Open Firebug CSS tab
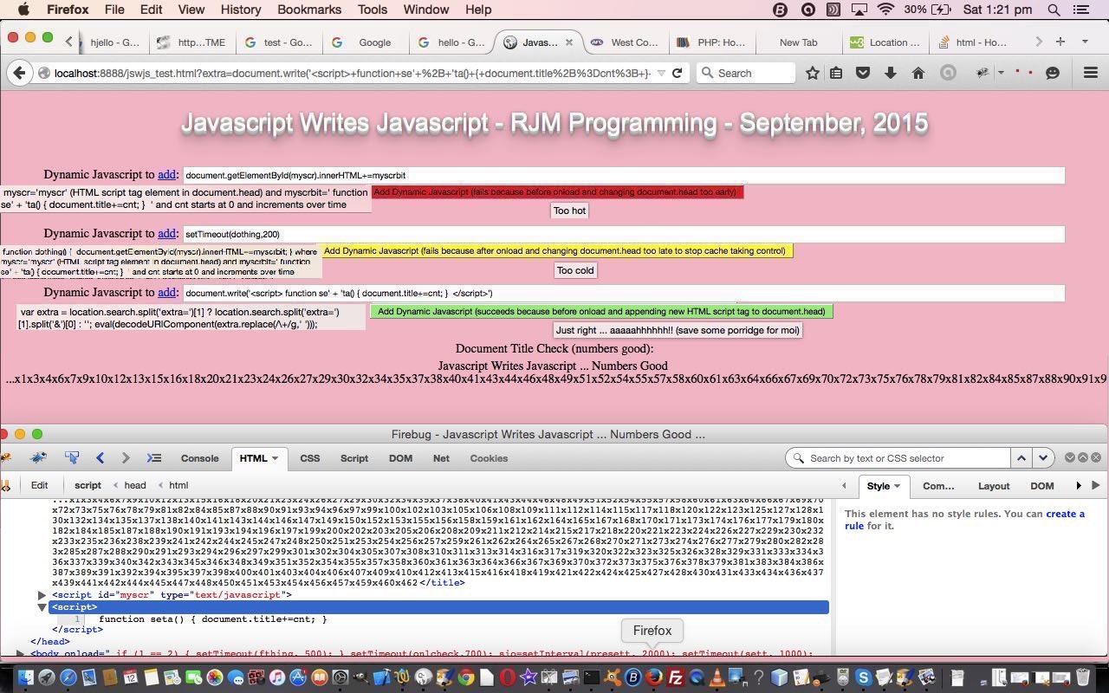 pyautogui.click(x=309, y=458)
